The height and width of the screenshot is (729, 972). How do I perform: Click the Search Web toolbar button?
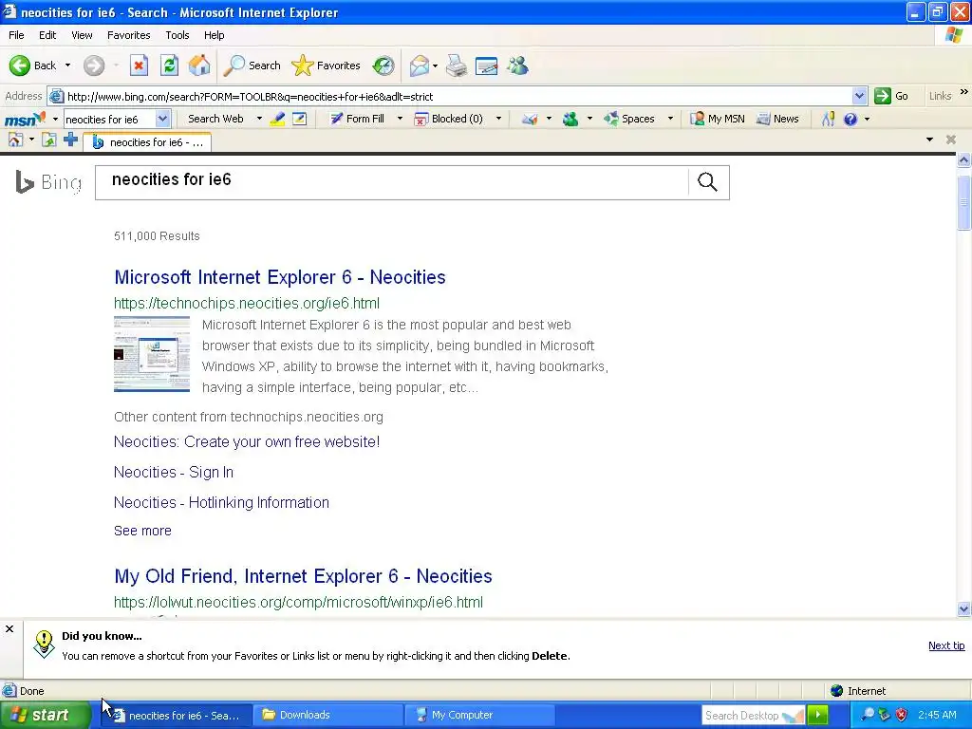point(215,119)
